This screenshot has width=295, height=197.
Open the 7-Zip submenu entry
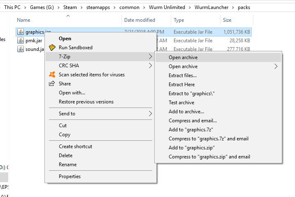(x=101, y=57)
